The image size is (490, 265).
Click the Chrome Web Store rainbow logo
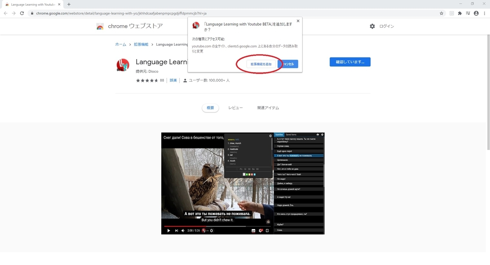pyautogui.click(x=100, y=26)
